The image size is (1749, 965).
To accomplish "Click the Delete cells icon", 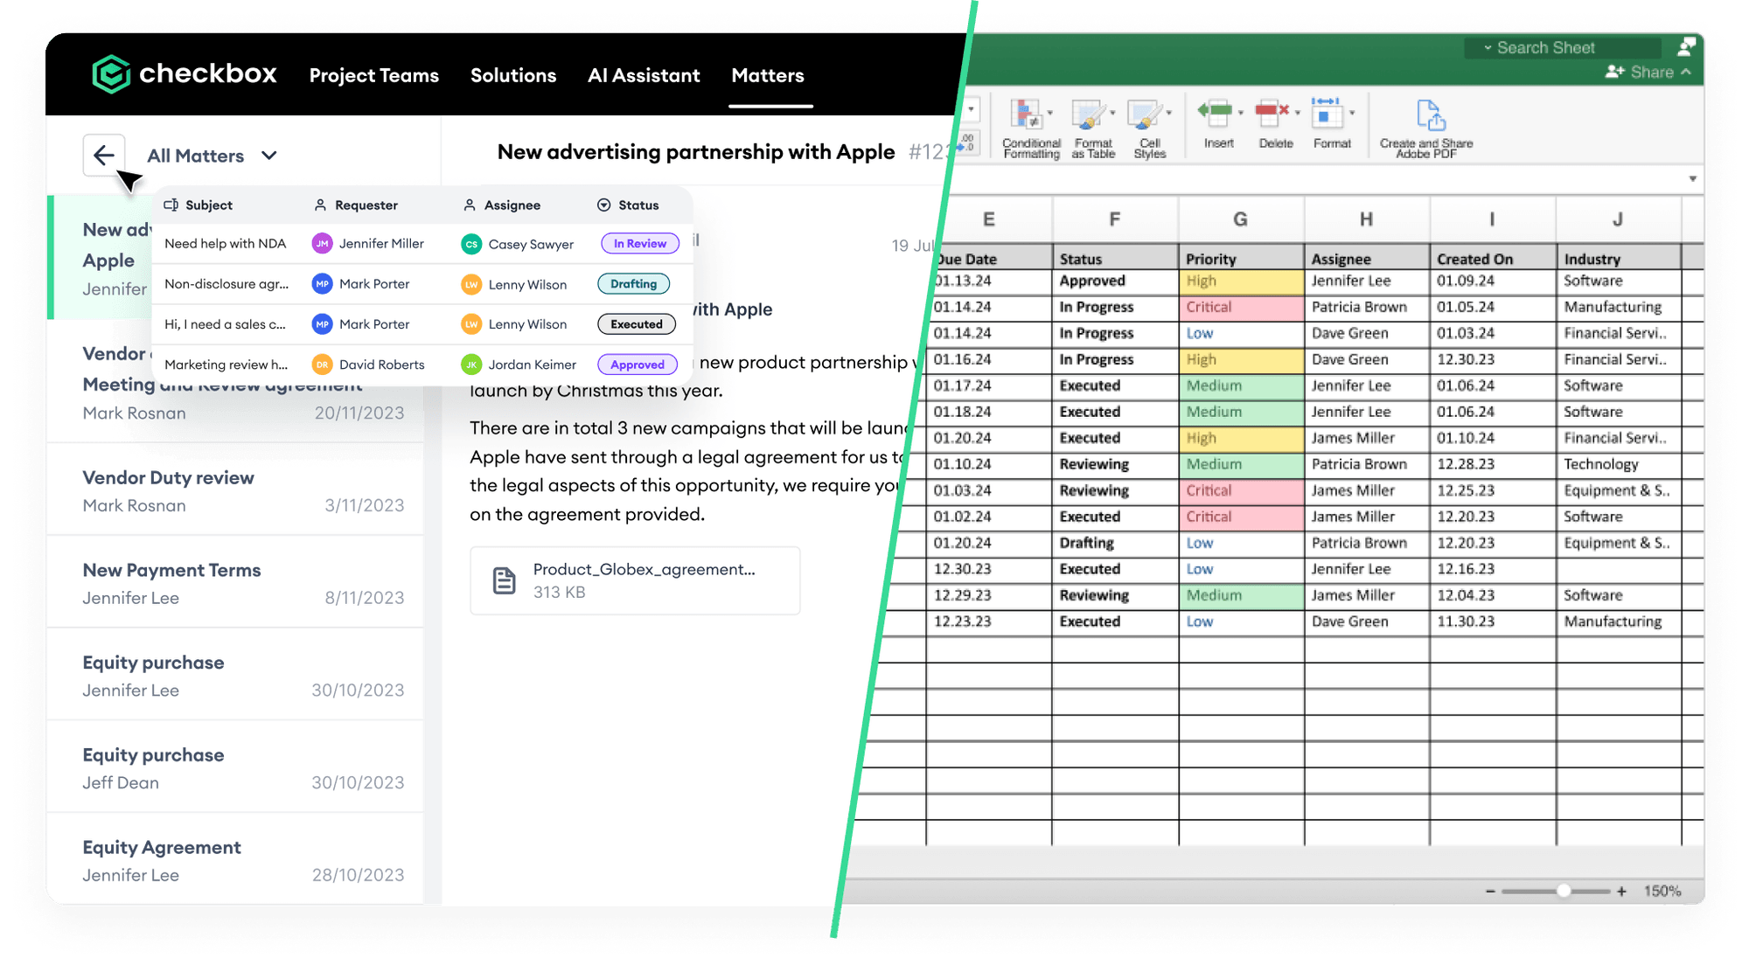I will click(1272, 114).
